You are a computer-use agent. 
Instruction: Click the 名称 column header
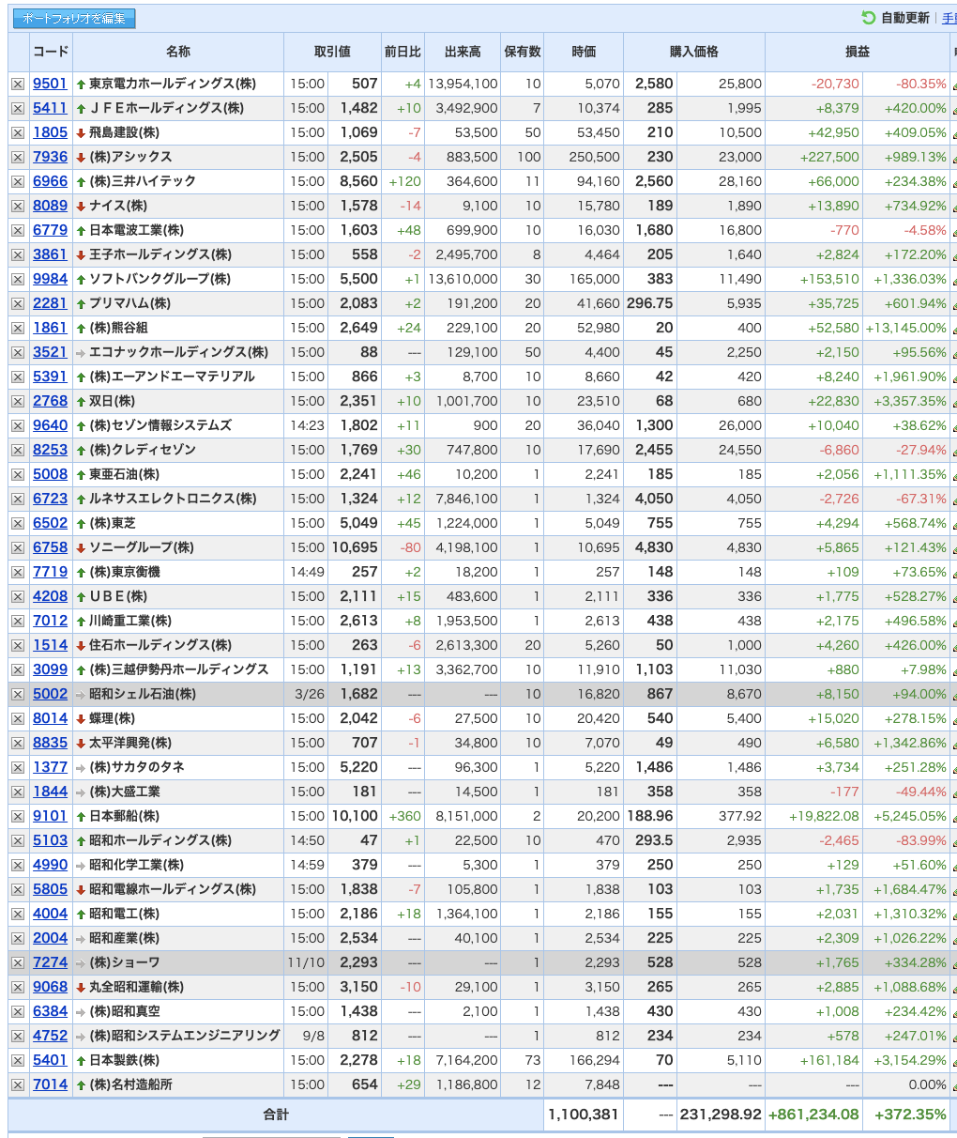pos(178,52)
